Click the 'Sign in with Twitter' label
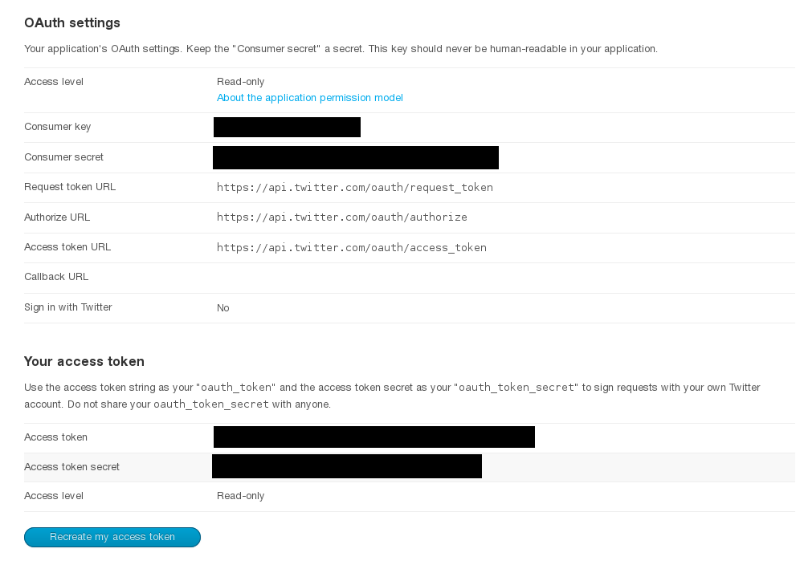The image size is (800, 577). point(67,307)
